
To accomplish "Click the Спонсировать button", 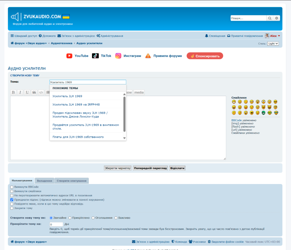I will (x=205, y=56).
